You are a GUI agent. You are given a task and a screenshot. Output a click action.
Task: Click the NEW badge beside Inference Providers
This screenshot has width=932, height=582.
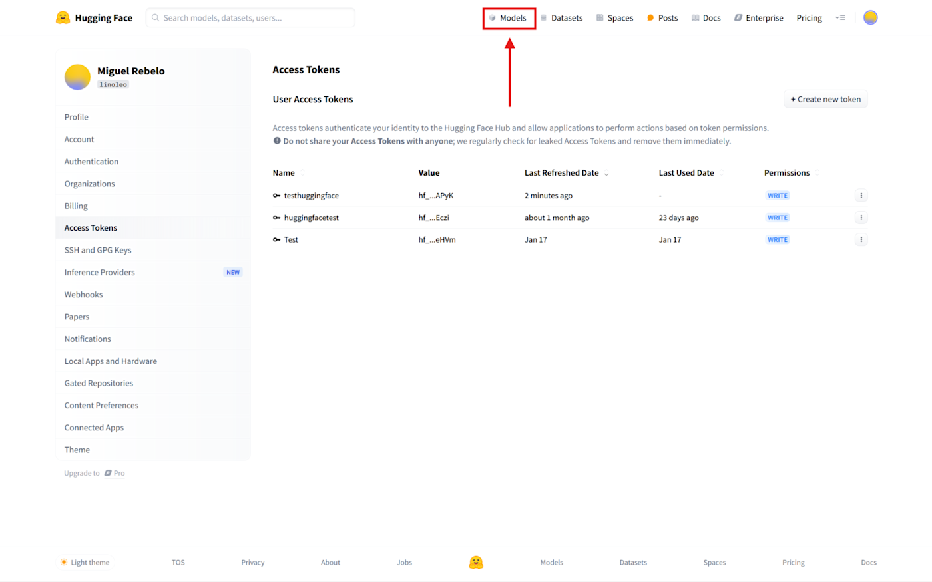(x=233, y=272)
